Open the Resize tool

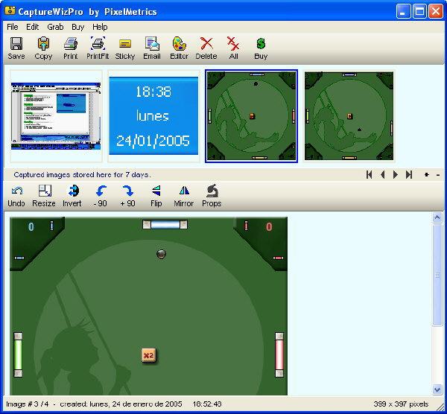click(x=44, y=196)
